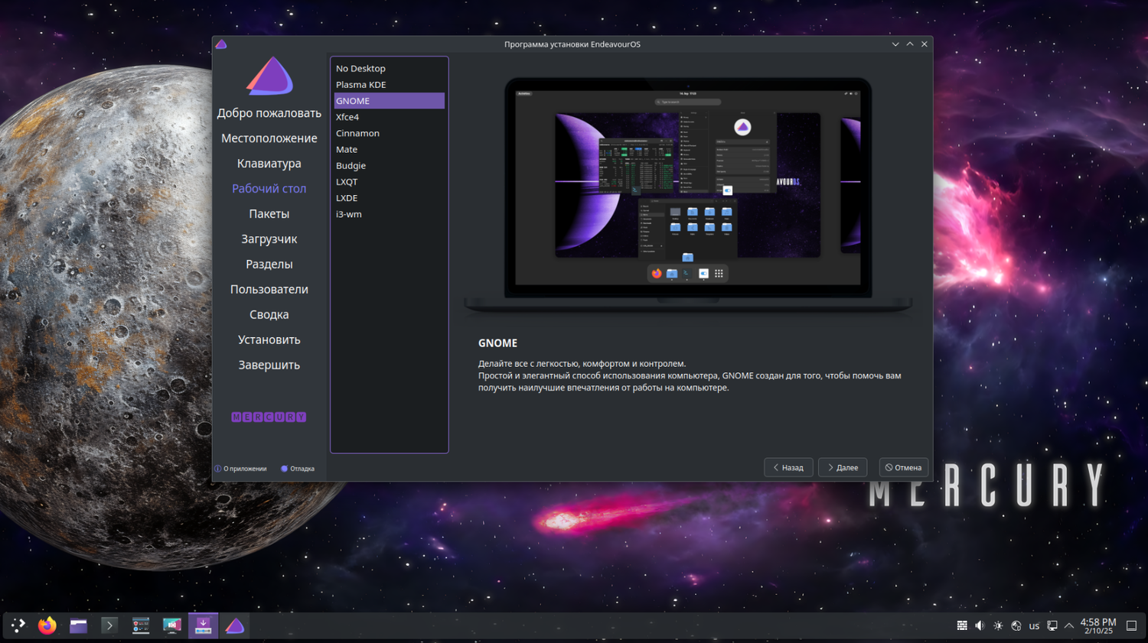The image size is (1148, 643).
Task: Click the active installer icon in the taskbar
Action: click(203, 625)
